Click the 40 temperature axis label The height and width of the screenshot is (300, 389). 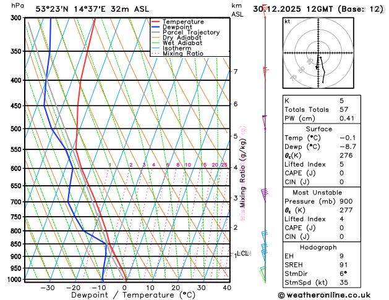coord(227,288)
